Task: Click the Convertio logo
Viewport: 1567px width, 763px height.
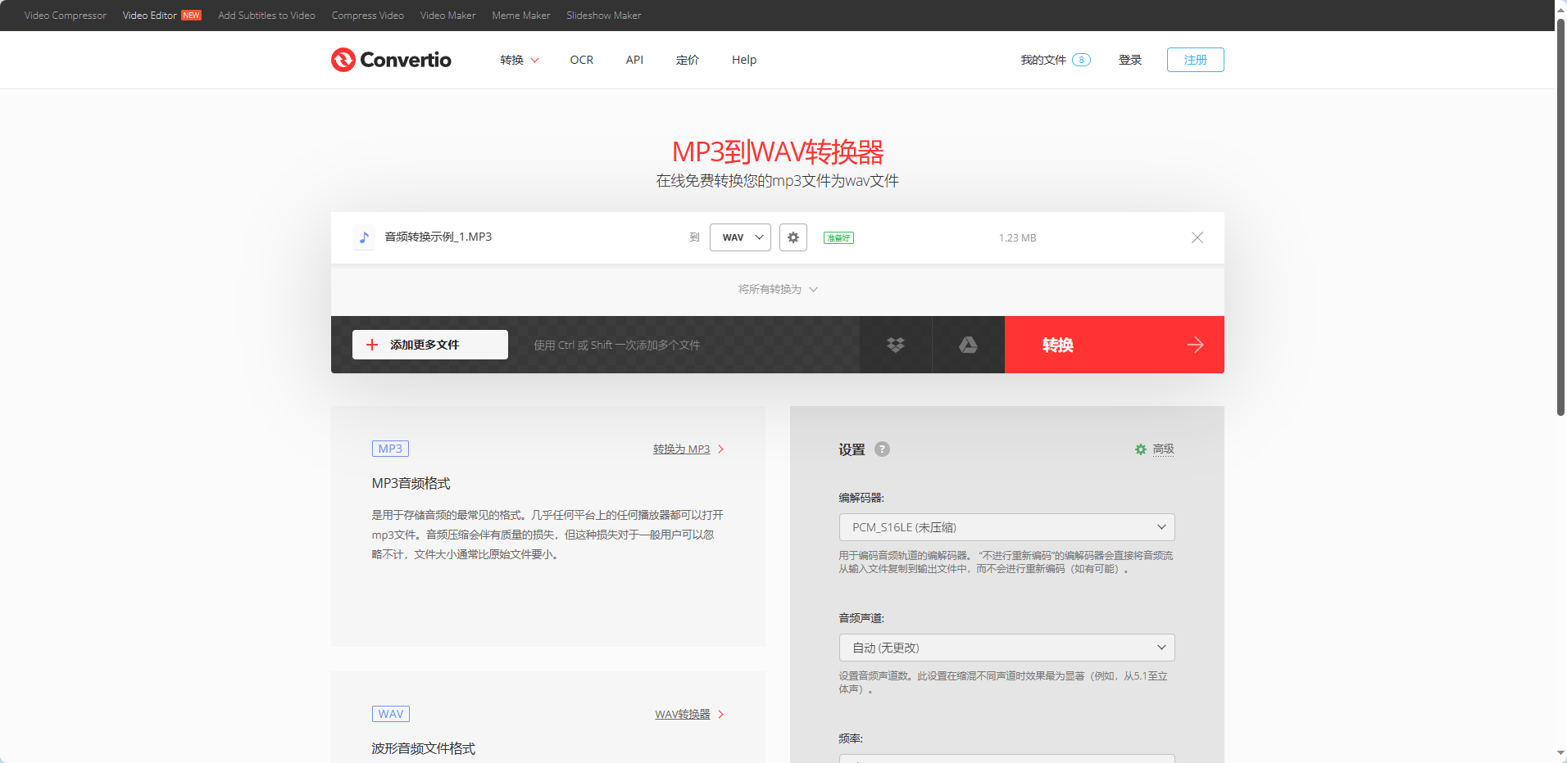Action: coord(391,59)
